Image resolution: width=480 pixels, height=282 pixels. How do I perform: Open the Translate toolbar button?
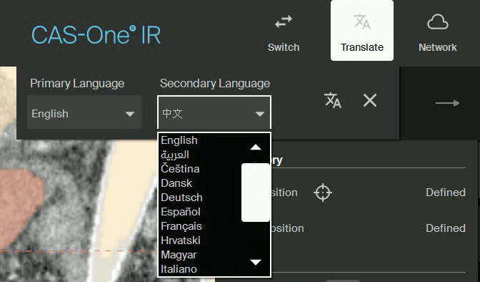click(x=362, y=31)
